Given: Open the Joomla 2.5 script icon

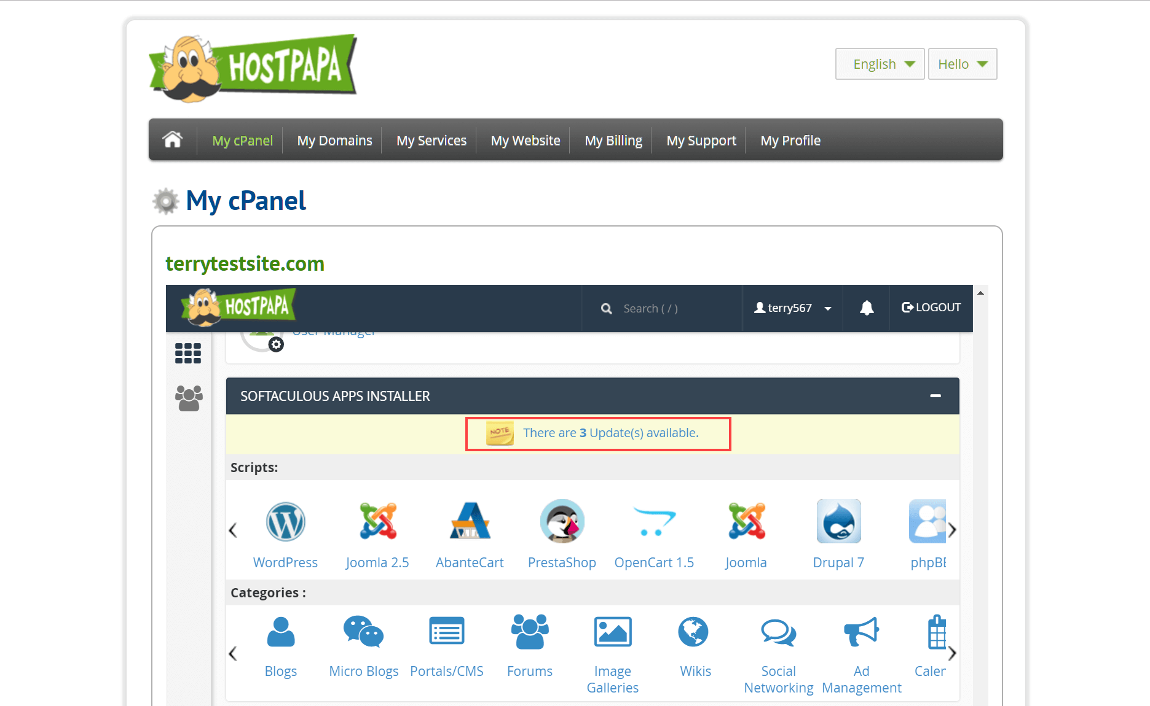Looking at the screenshot, I should click(x=378, y=521).
